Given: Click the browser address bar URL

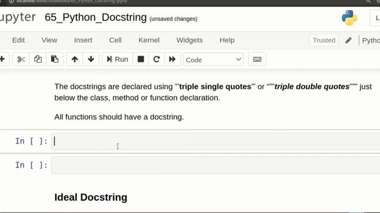Looking at the screenshot, I should [x=72, y=1].
